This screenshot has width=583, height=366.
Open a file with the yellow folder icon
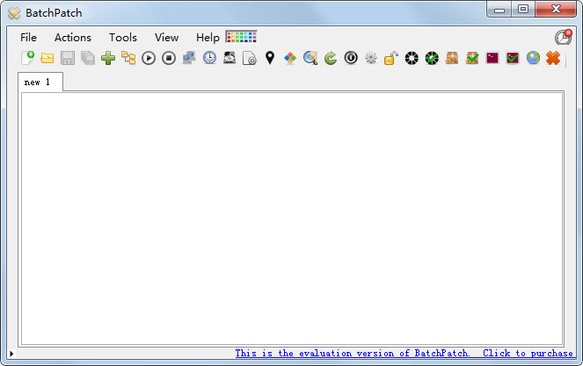(47, 58)
